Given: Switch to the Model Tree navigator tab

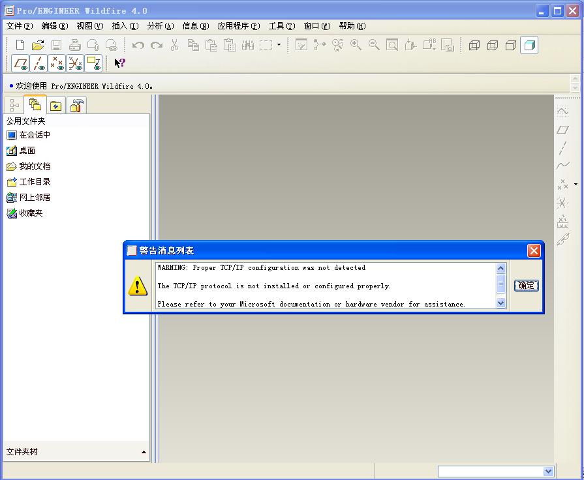Looking at the screenshot, I should point(14,105).
